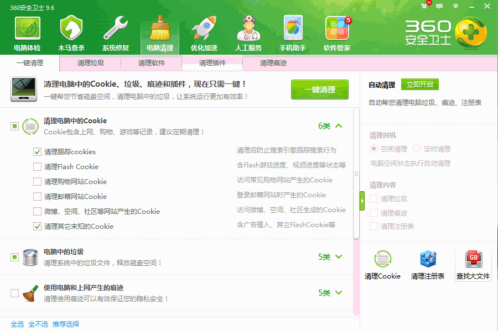This screenshot has height=331, width=498.
Task: Open the skin shirt icon in title bar
Action: [424, 6]
